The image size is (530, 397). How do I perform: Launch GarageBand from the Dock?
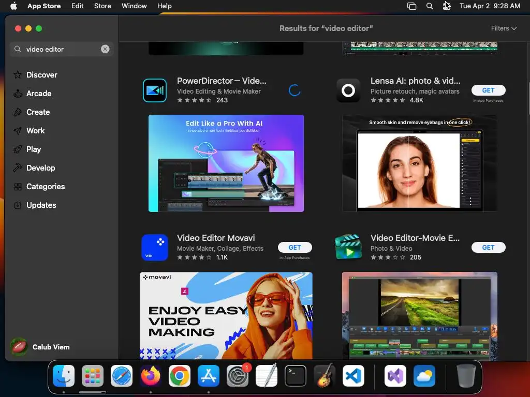tap(325, 376)
